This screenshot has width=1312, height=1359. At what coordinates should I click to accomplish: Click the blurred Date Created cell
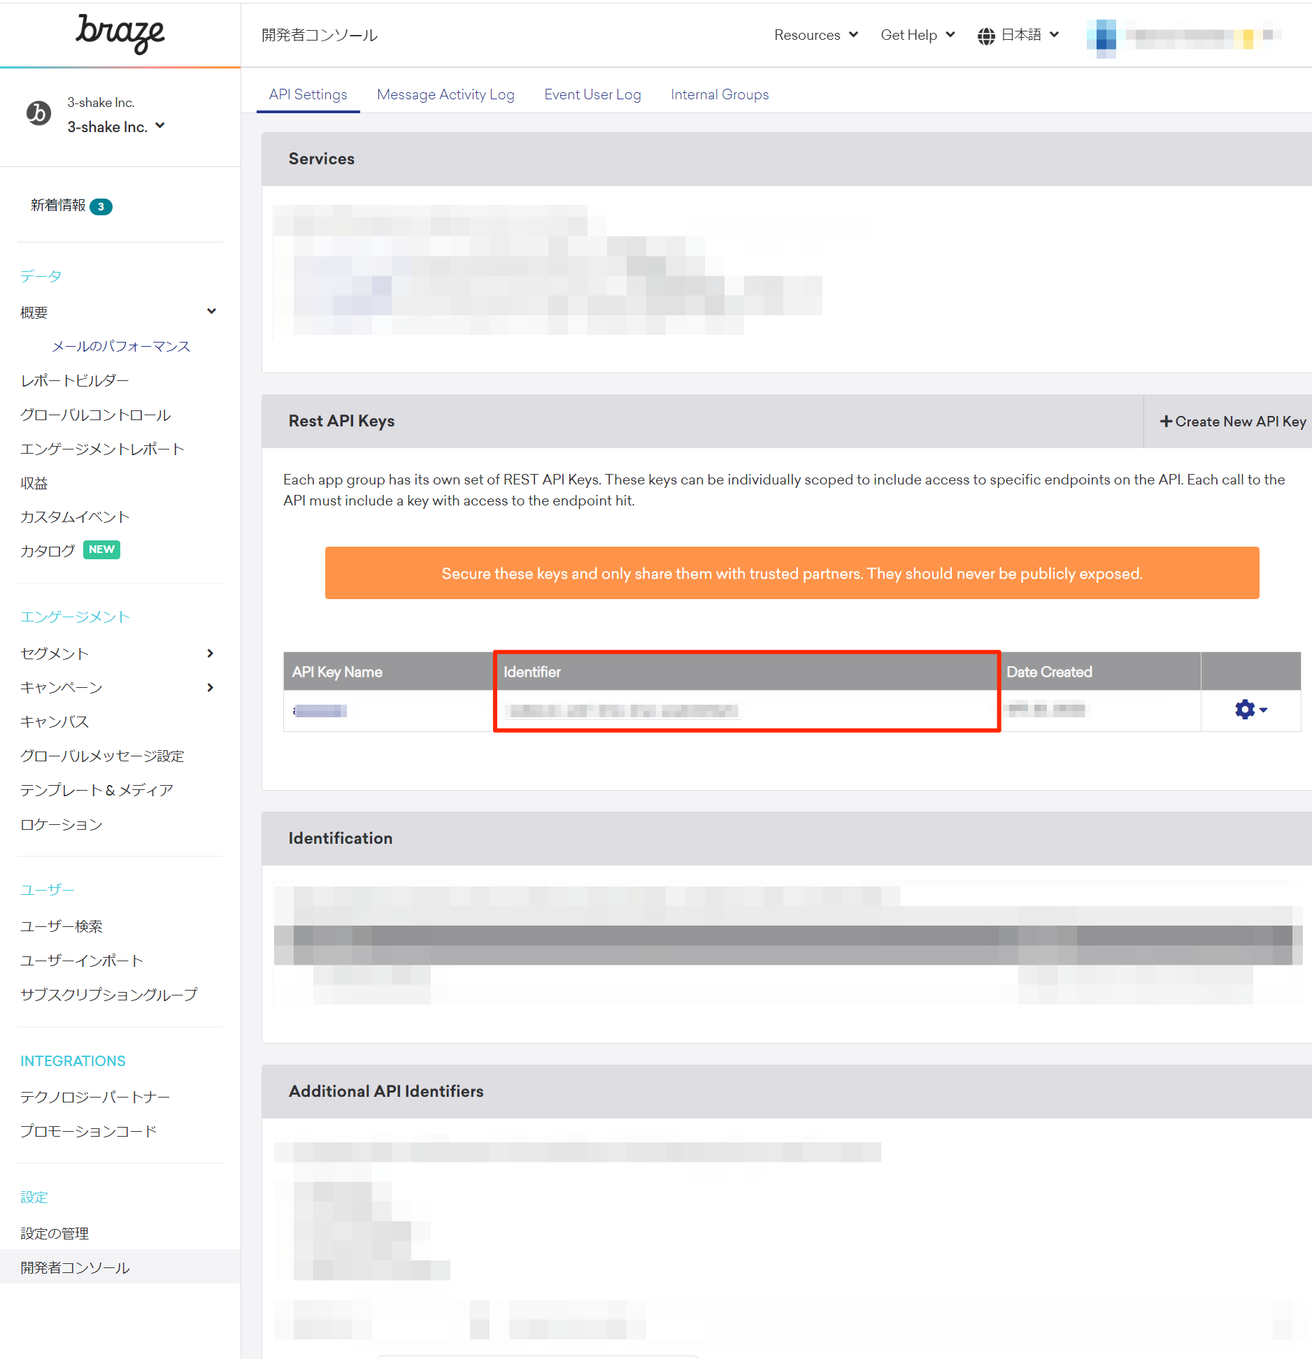1046,709
